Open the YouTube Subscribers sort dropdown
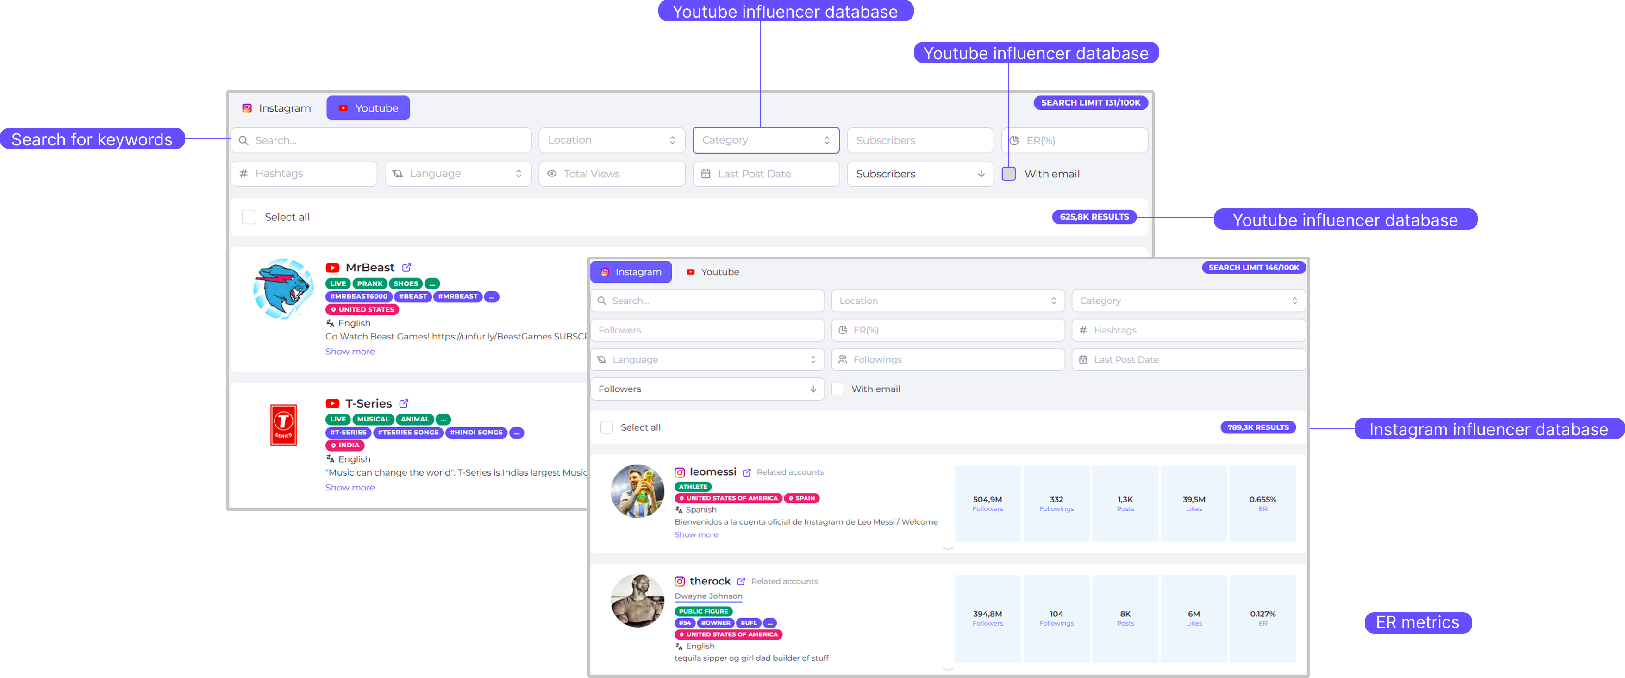Image resolution: width=1625 pixels, height=678 pixels. 920,174
